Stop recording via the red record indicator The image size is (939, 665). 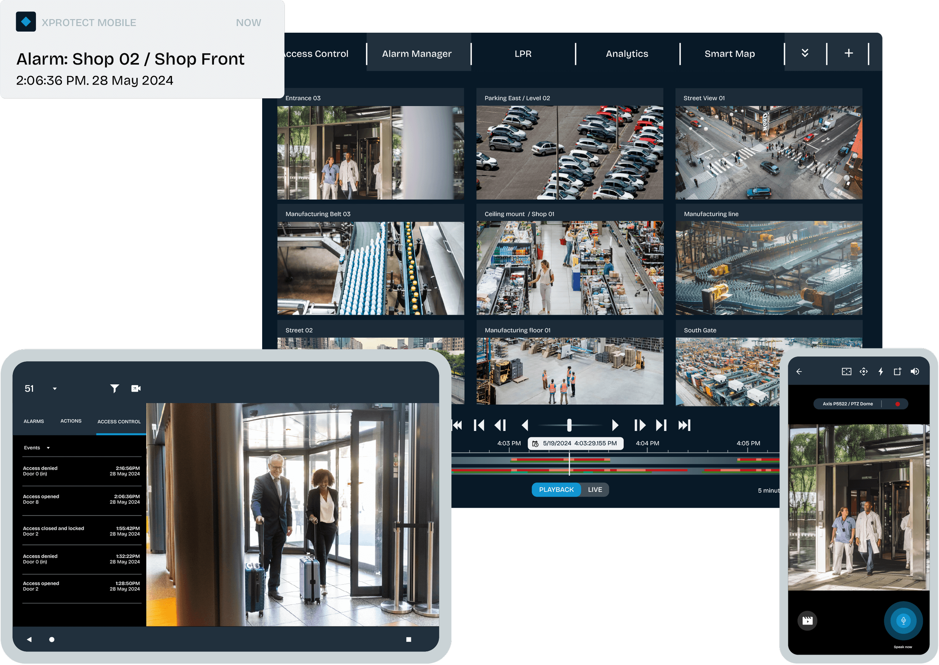coord(898,404)
